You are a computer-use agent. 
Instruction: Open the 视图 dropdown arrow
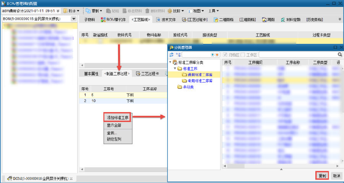pos(203,11)
